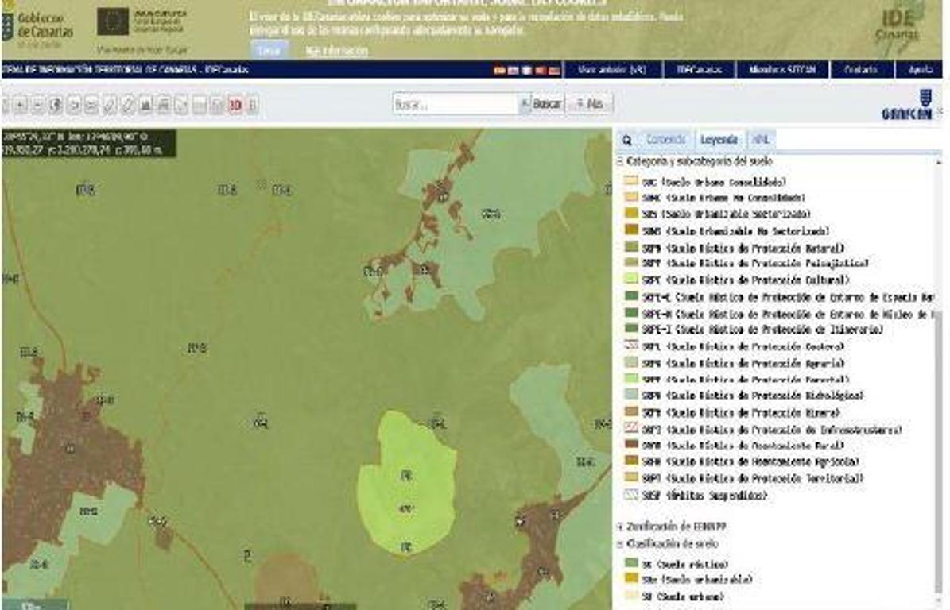This screenshot has height=610, width=950.
Task: Open the Ayuda menu item
Action: (919, 70)
